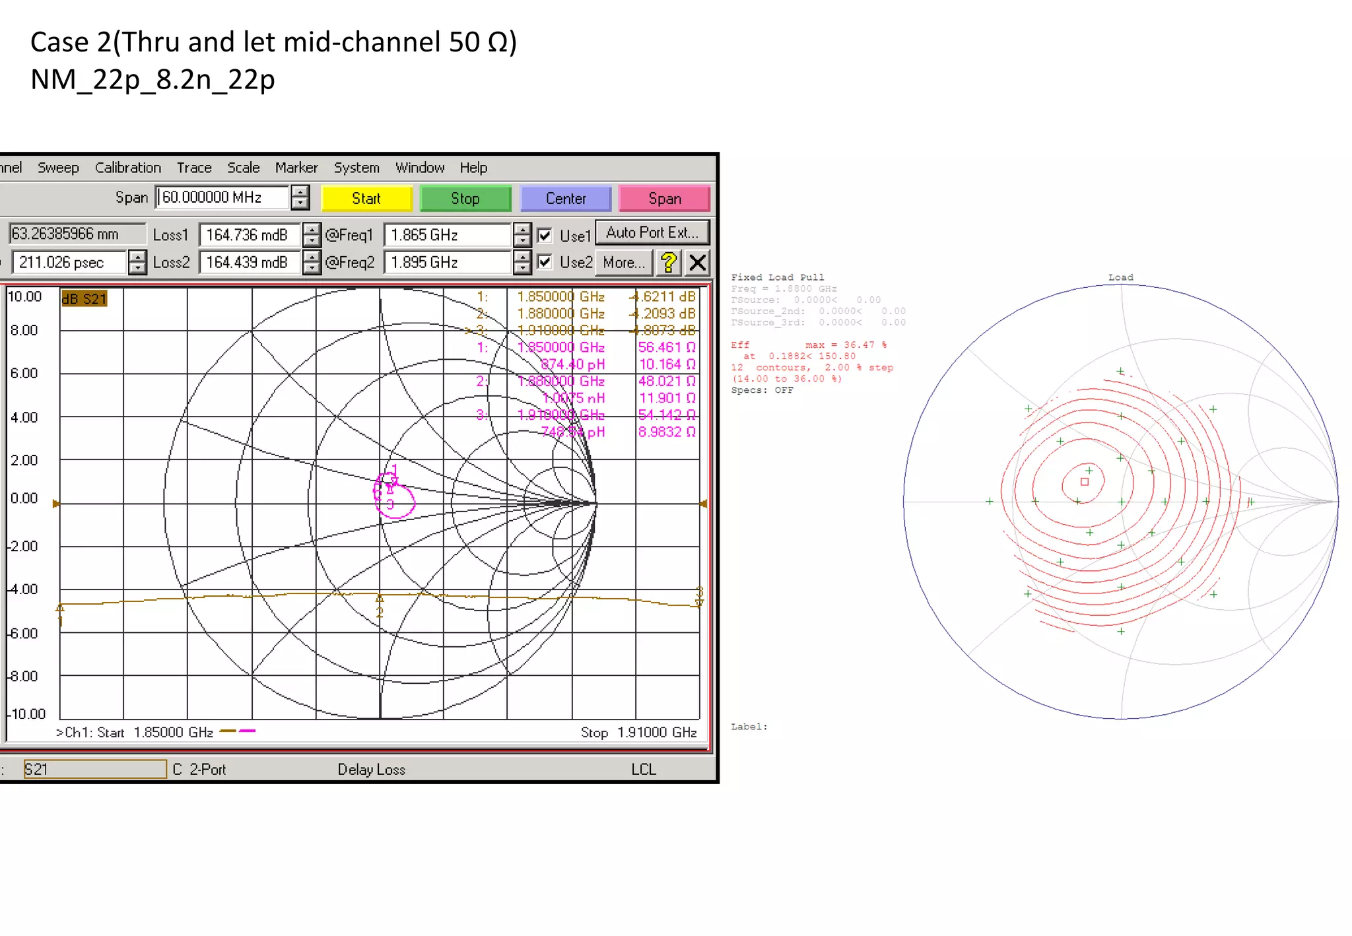This screenshot has width=1352, height=936.
Task: Click the left reference level arrow marker
Action: (56, 504)
